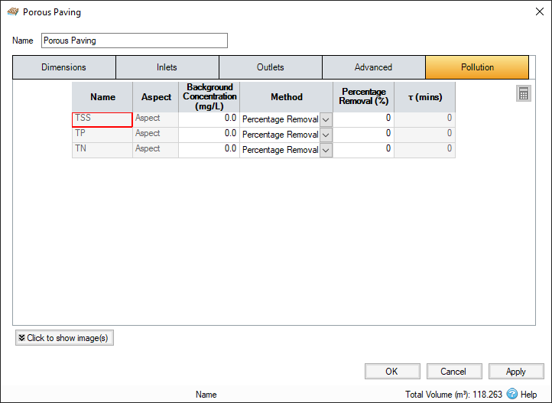Click the τ (mins) cell for TN
Screen dimensions: 552x403
click(x=424, y=151)
